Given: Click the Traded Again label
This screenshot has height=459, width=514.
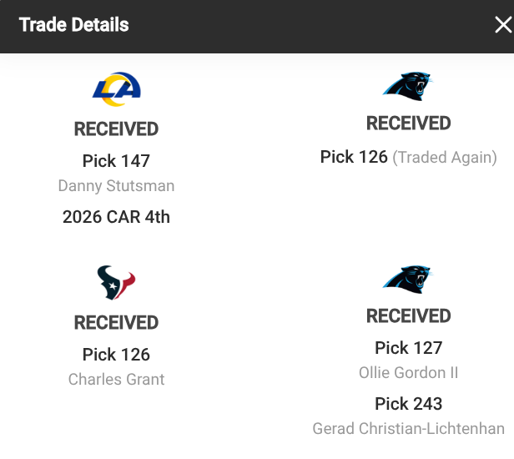Looking at the screenshot, I should pyautogui.click(x=445, y=158).
